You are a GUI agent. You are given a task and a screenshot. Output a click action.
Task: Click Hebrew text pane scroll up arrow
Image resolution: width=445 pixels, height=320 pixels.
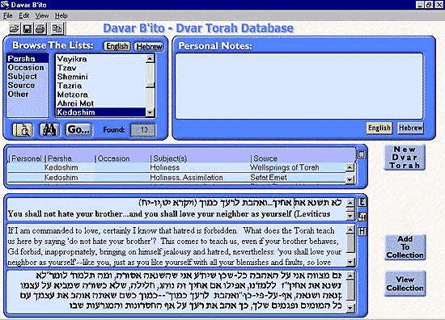pyautogui.click(x=350, y=276)
